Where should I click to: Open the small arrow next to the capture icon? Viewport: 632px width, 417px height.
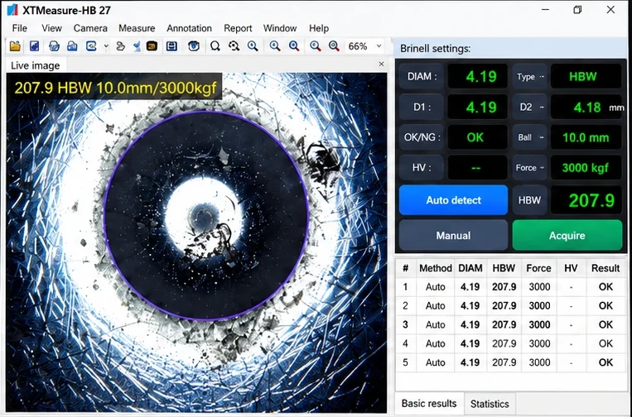(x=106, y=46)
